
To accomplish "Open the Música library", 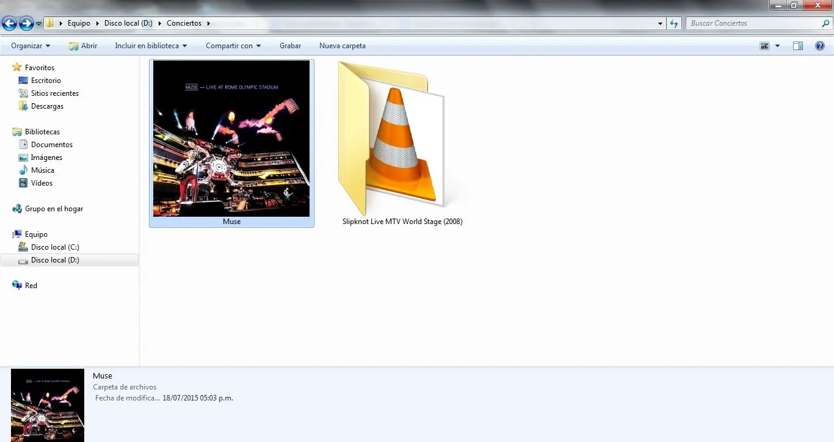I will (43, 170).
